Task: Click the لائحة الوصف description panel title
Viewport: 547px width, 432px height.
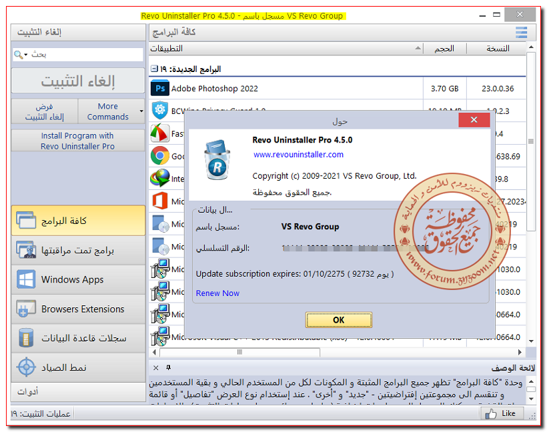Action: pyautogui.click(x=513, y=367)
